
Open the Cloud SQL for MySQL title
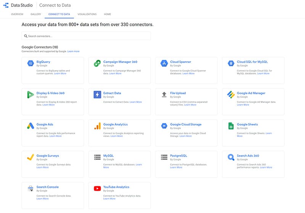pos(252,62)
